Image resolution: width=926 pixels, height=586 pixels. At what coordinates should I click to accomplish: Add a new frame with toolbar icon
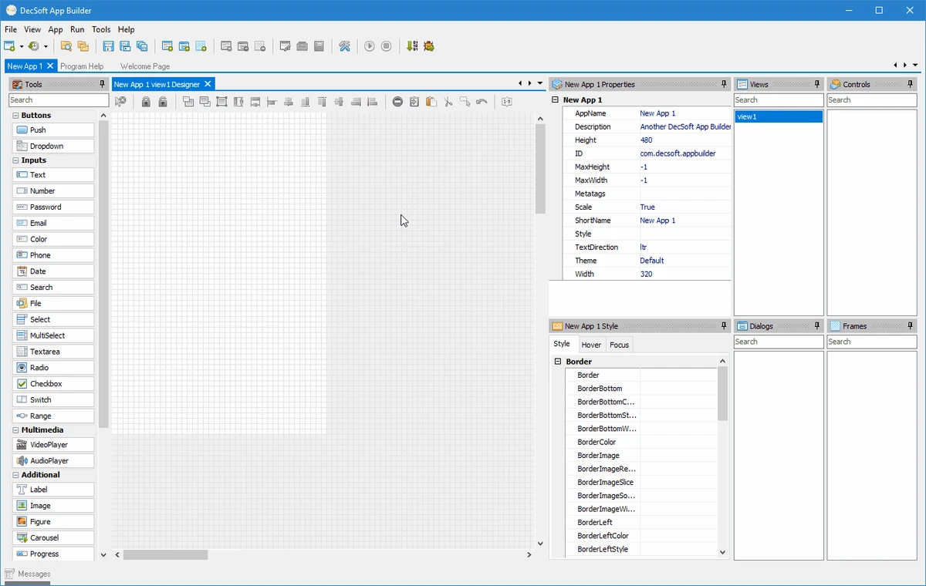pyautogui.click(x=201, y=46)
